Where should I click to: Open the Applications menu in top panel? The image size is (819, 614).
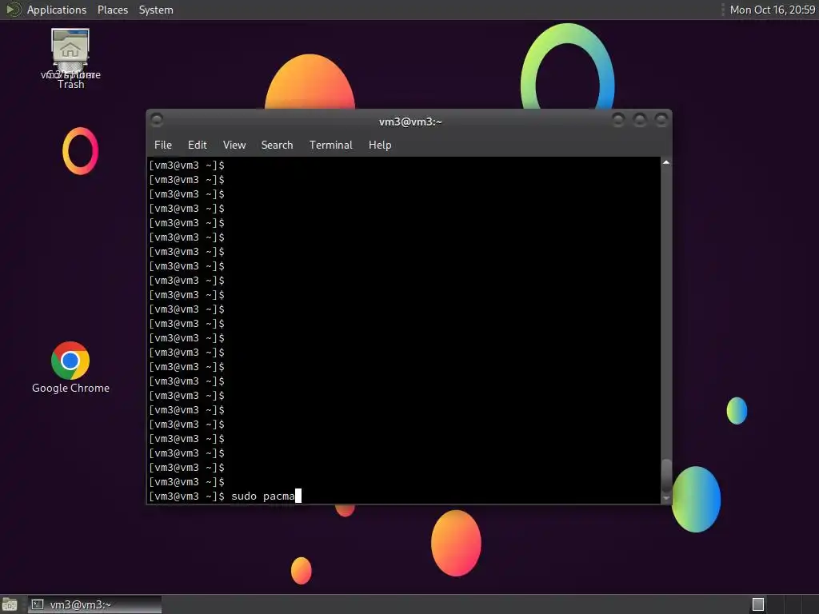pos(57,10)
